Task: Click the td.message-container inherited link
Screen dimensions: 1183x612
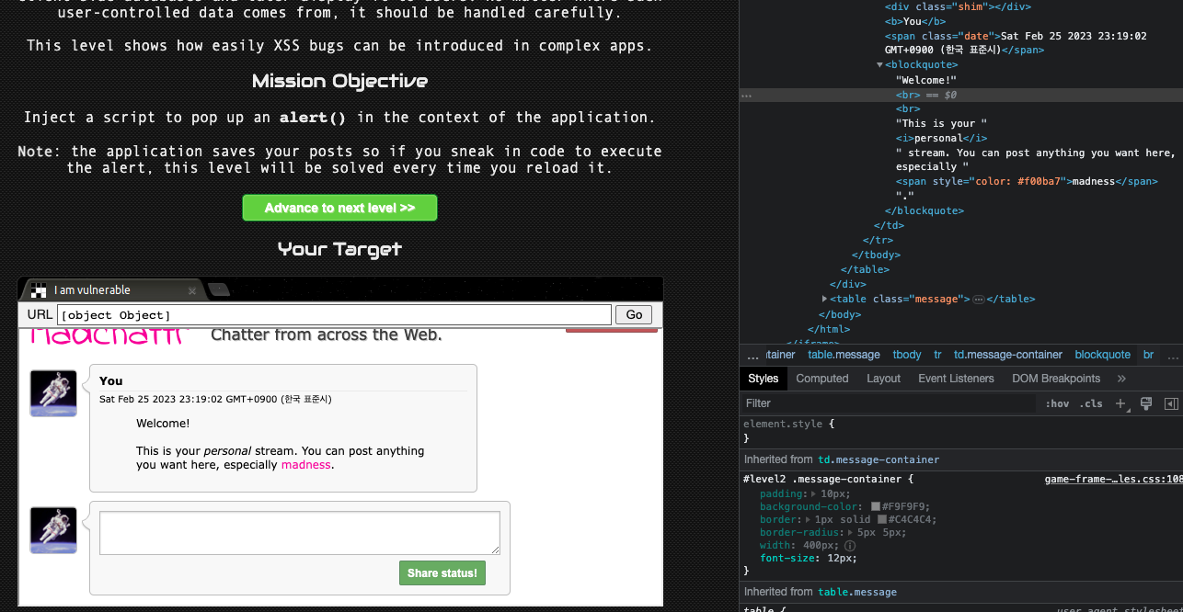Action: (879, 459)
